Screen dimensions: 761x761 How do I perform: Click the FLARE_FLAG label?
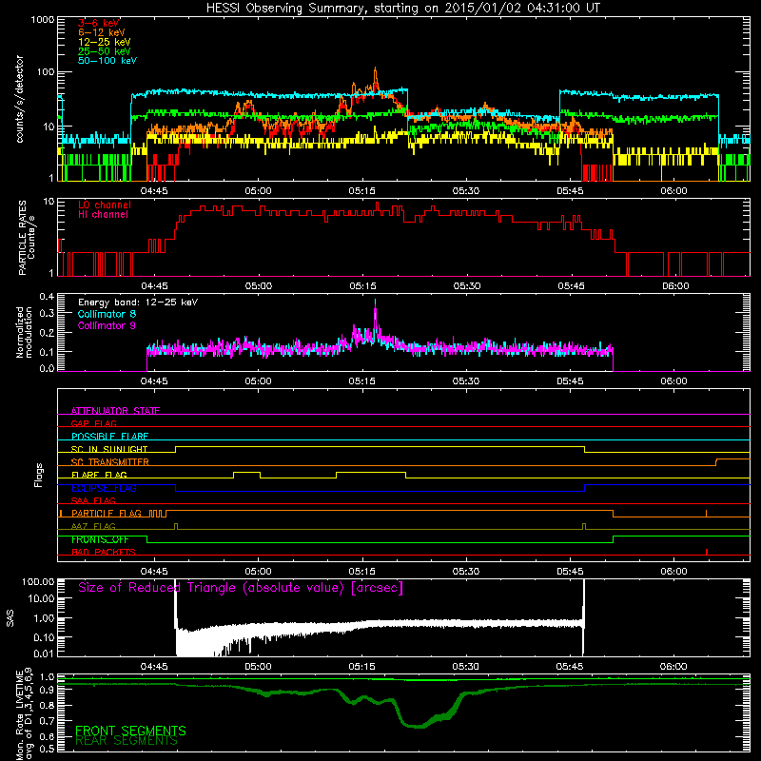[99, 475]
